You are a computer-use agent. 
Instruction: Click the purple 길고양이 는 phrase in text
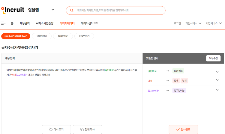click(22, 75)
